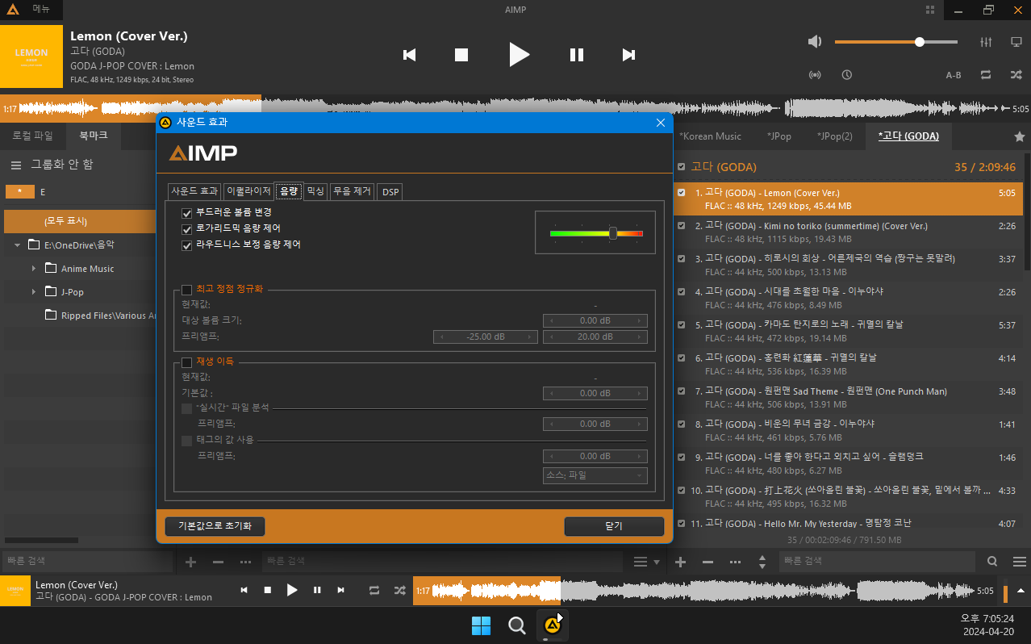Viewport: 1031px width, 644px height.
Task: Open the sleep timer clock icon
Action: tap(846, 74)
